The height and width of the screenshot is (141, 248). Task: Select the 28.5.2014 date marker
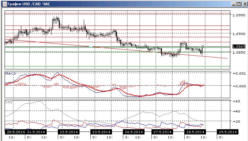coord(195,132)
